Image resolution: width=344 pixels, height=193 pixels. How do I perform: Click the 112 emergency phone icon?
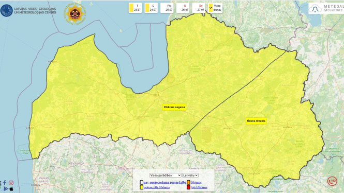click(x=332, y=181)
